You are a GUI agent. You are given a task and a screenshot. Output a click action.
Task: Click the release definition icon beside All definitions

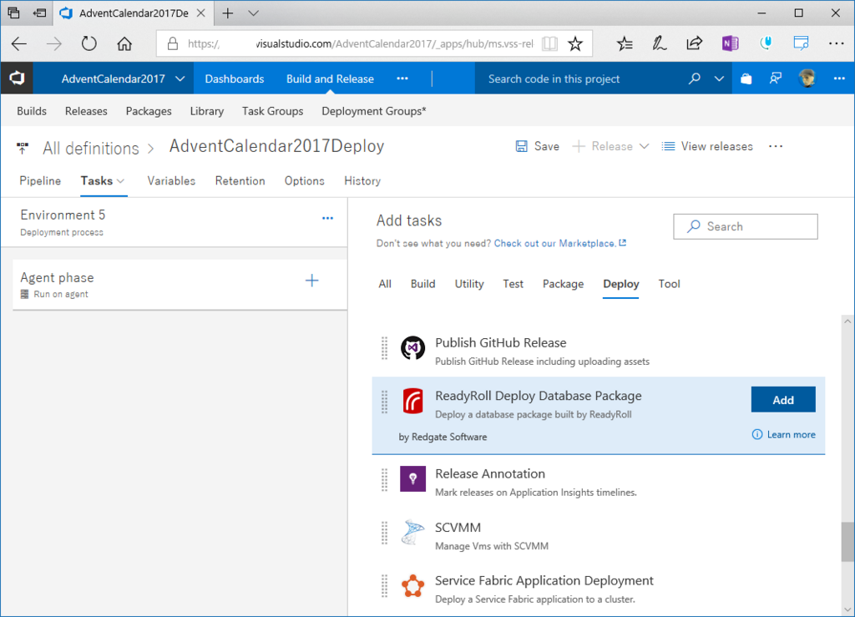pyautogui.click(x=23, y=148)
